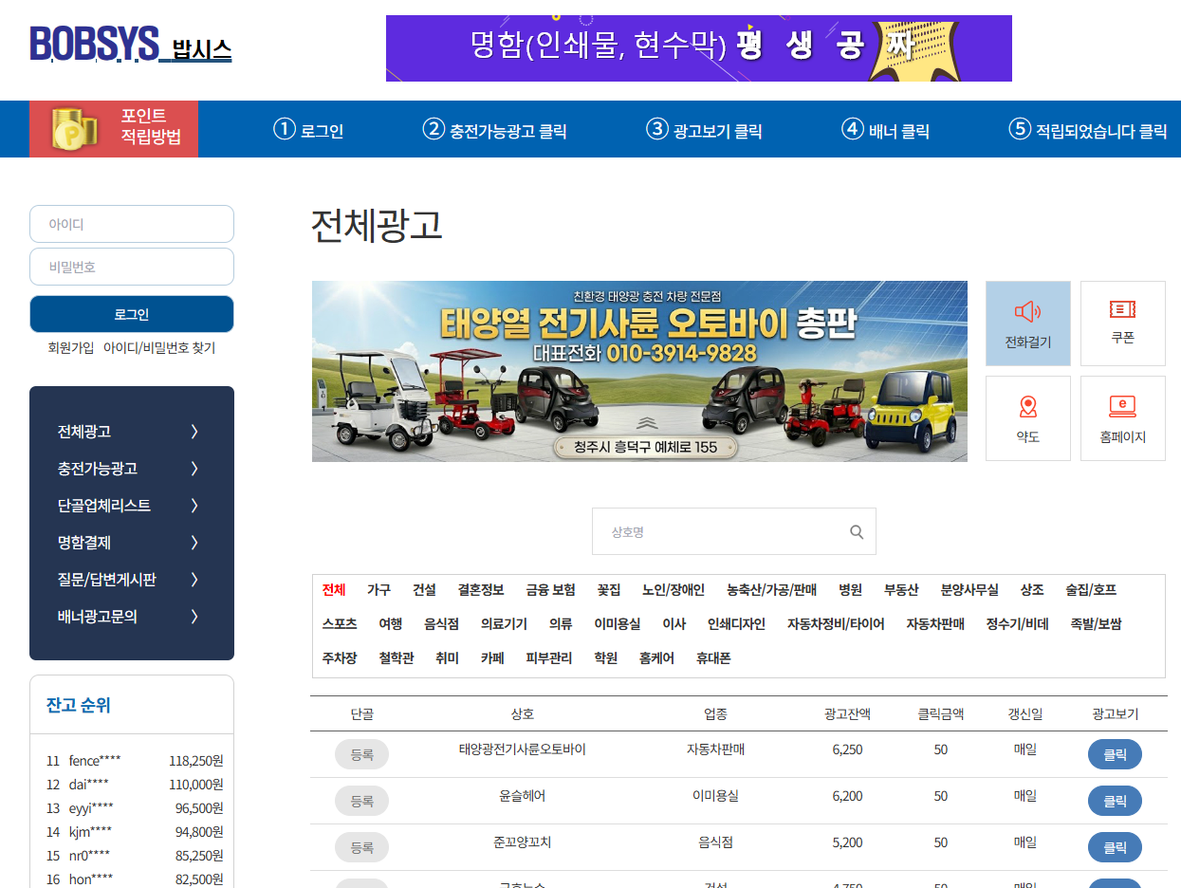
Task: Click 등록 button for 태양광전기사륜오토바이
Action: 361,754
